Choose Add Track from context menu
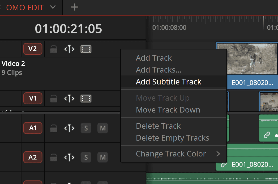The image size is (278, 184). click(173, 58)
